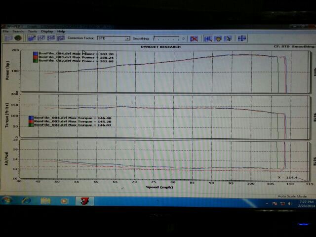Open the Display menu
316x237 pixels.
click(x=47, y=32)
